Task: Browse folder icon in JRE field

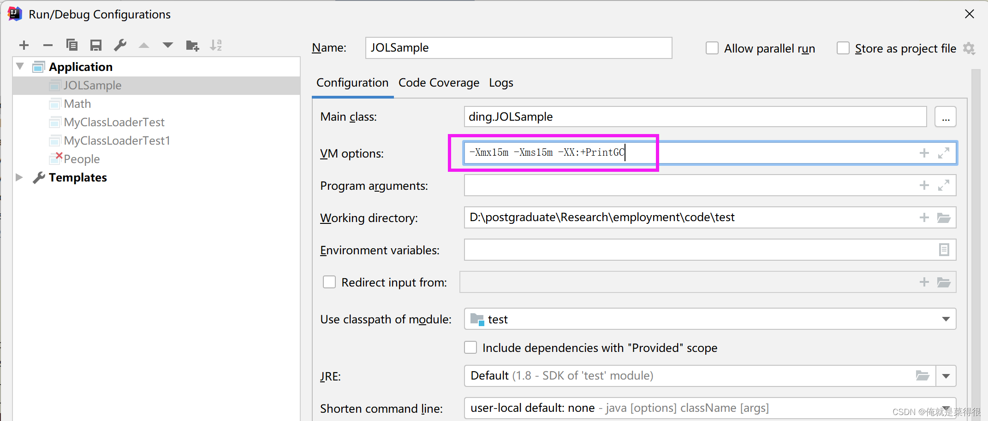Action: point(923,375)
